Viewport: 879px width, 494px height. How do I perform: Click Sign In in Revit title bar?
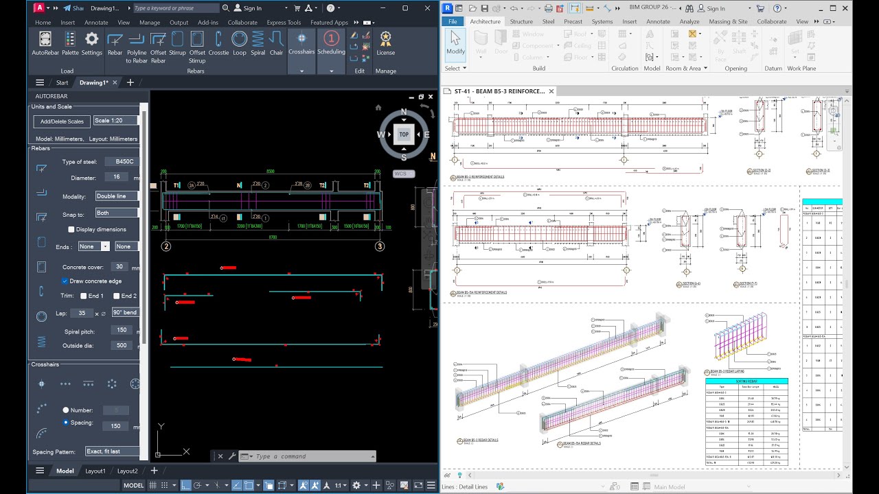[x=711, y=8]
